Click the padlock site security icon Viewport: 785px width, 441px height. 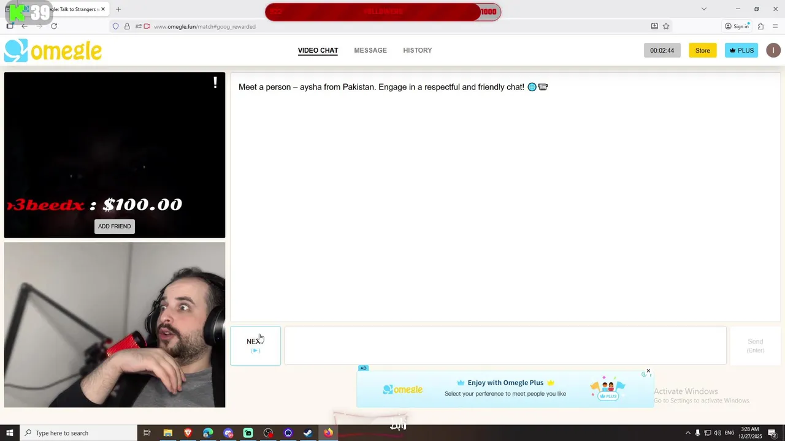(127, 26)
